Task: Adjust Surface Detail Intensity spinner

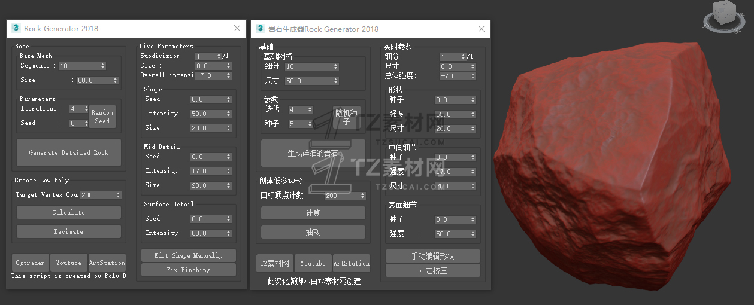Action: point(229,233)
